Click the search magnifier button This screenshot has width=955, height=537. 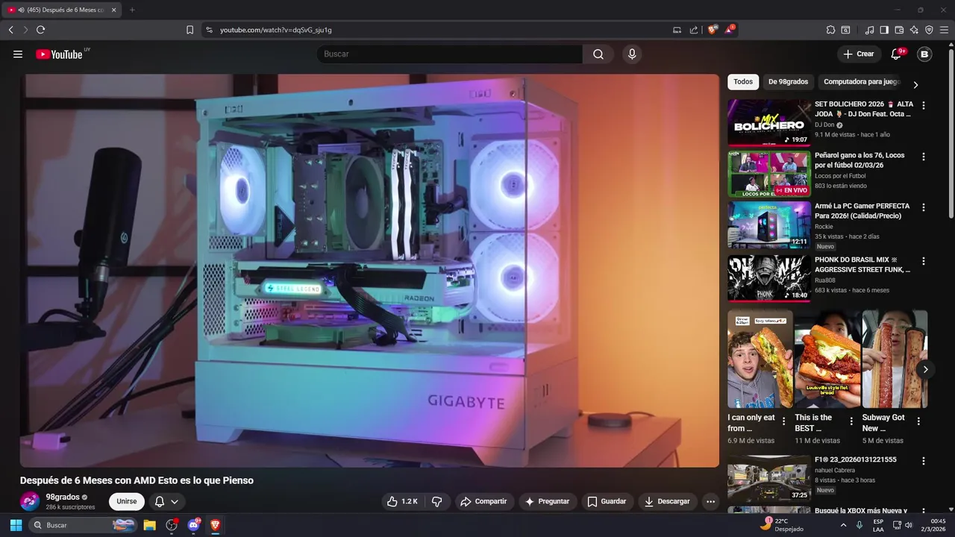coord(598,54)
